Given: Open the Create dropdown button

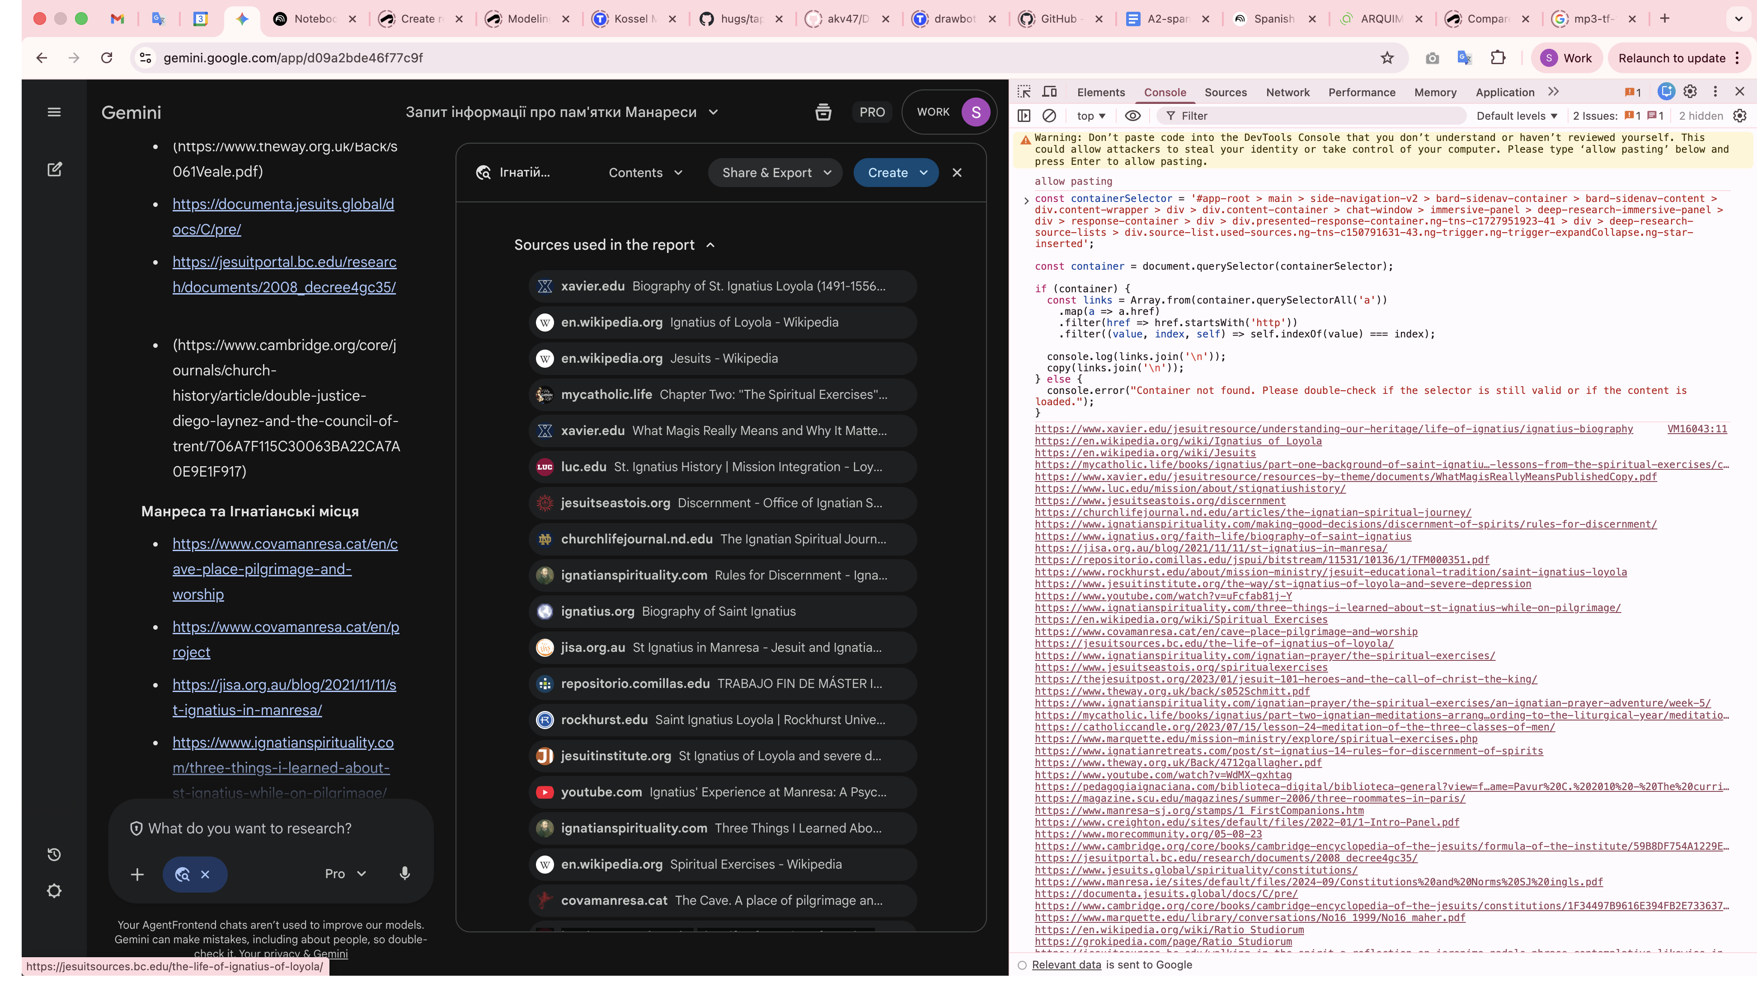Looking at the screenshot, I should pyautogui.click(x=896, y=173).
